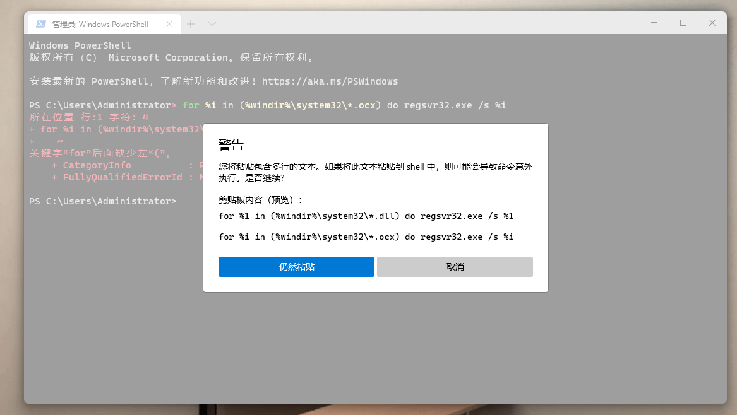Close the 管理员: Windows PowerShell tab

coord(169,24)
